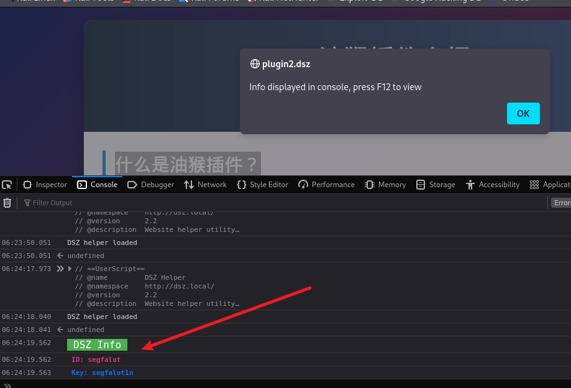
Task: Open the Application panel
Action: click(550, 185)
